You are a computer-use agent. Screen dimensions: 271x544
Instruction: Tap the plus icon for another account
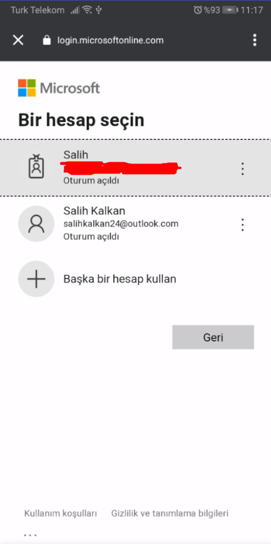(37, 279)
